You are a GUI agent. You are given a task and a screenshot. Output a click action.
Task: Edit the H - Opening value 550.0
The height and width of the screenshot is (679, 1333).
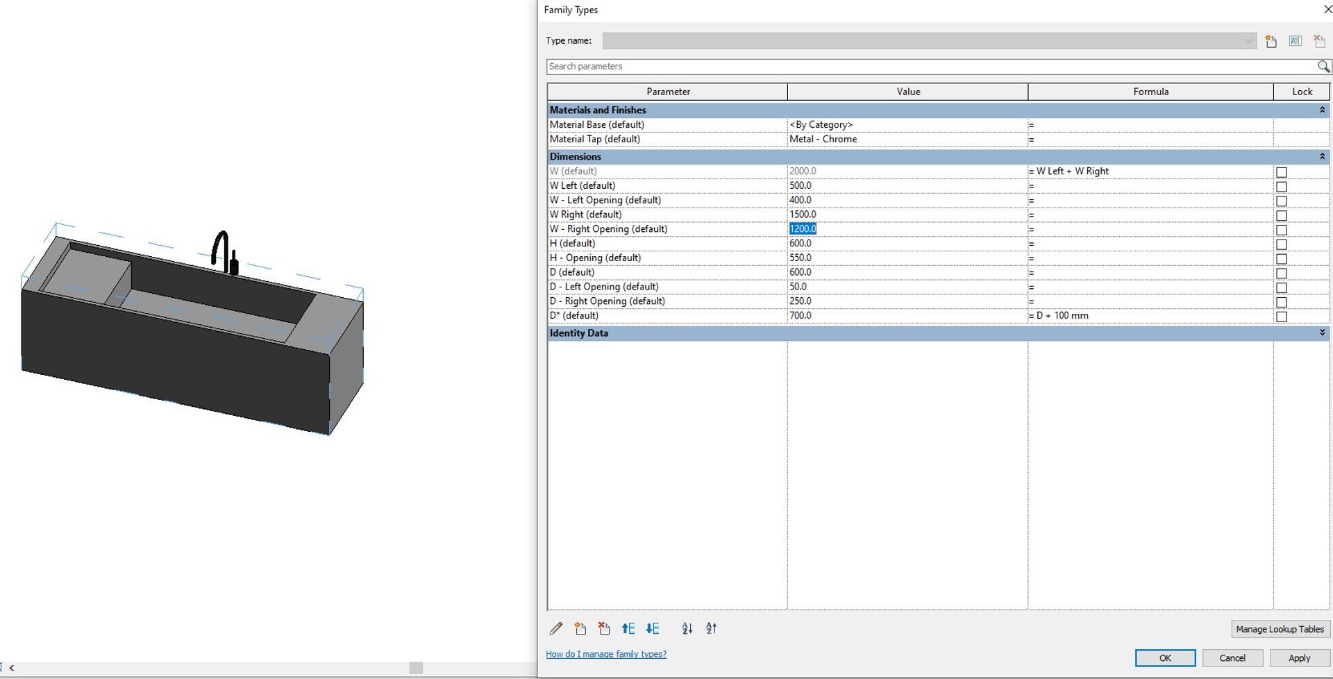pyautogui.click(x=907, y=258)
